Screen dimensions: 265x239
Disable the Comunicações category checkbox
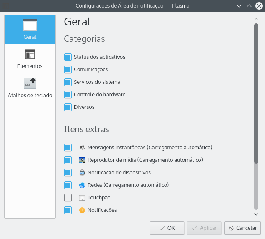click(68, 70)
